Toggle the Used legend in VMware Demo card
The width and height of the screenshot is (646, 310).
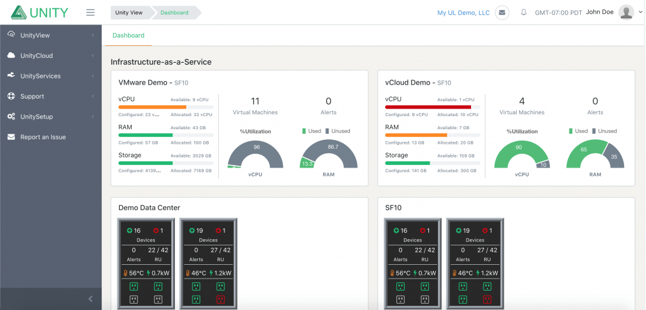tap(312, 131)
